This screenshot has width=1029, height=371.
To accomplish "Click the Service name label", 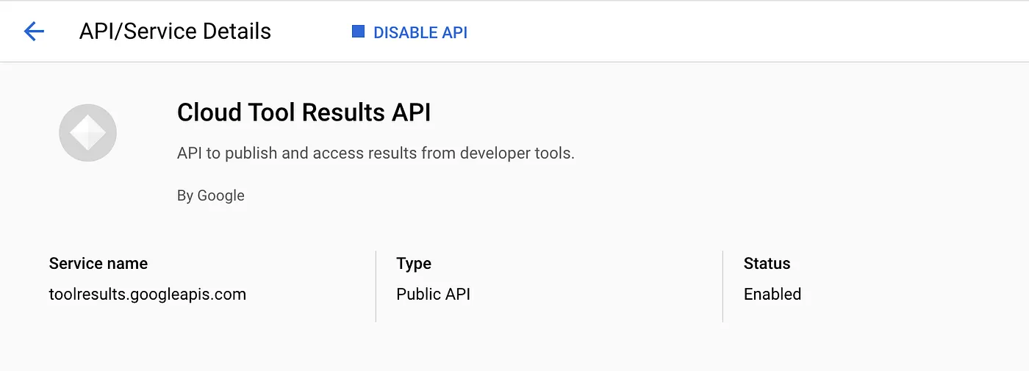I will [x=98, y=264].
